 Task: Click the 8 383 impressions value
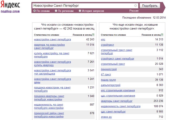[x=160, y=85]
